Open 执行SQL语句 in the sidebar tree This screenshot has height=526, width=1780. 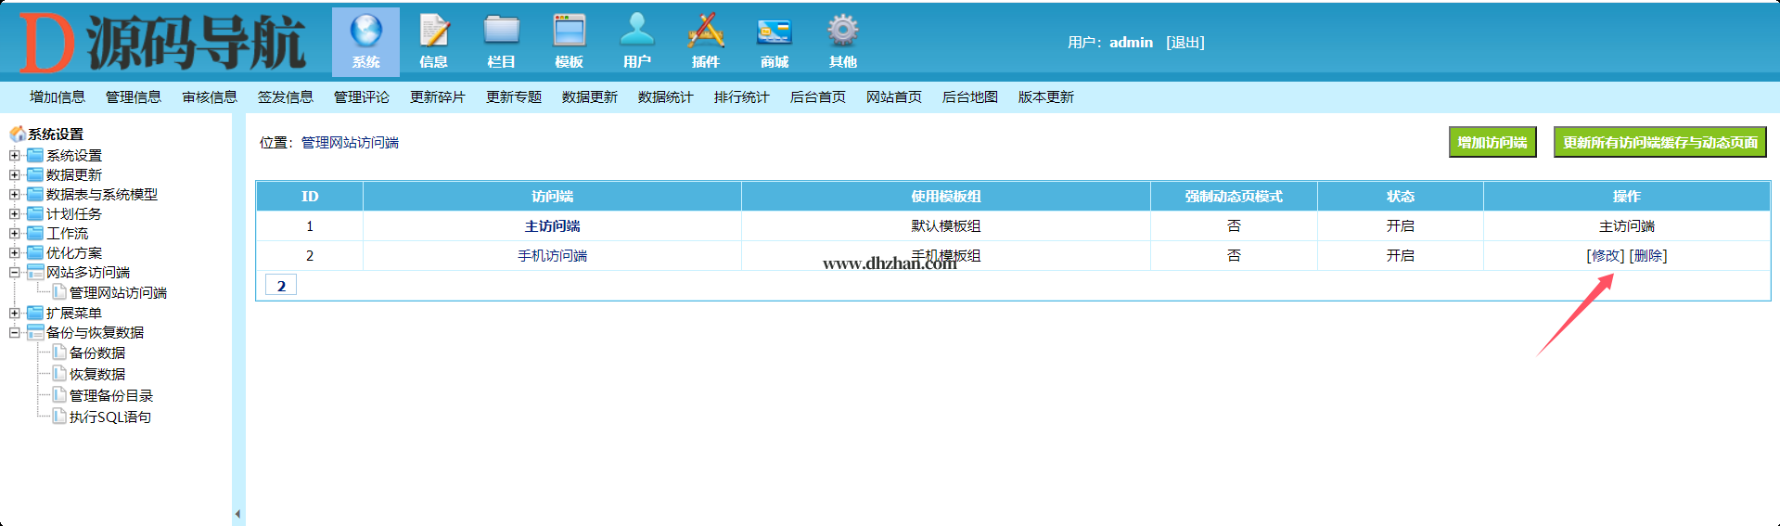coord(109,417)
